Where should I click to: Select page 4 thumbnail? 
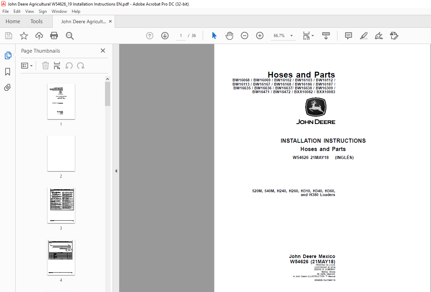[x=61, y=257]
